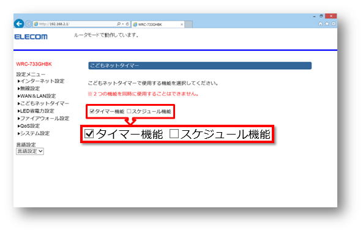Viewport: 363px width, 233px height.
Task: Tick the スケジュール機能 checkbox above the enlarged callout
Action: coord(129,111)
